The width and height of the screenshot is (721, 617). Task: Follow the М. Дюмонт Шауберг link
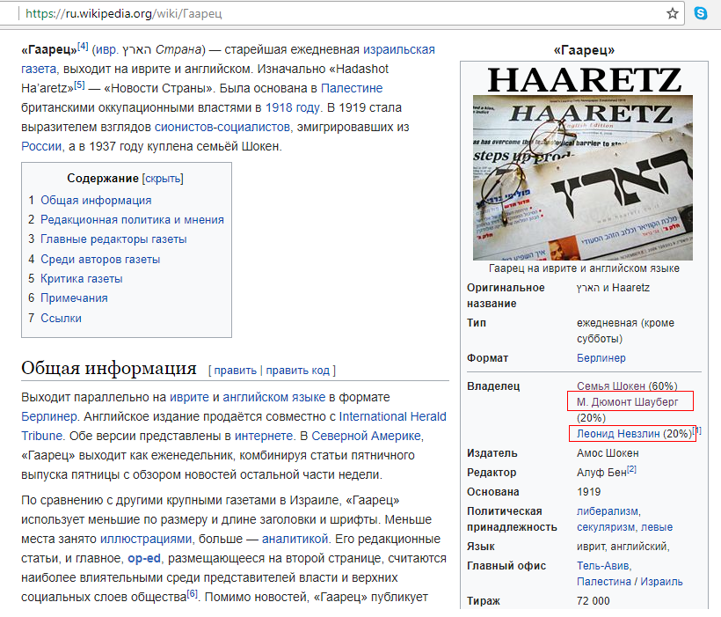pyautogui.click(x=627, y=402)
